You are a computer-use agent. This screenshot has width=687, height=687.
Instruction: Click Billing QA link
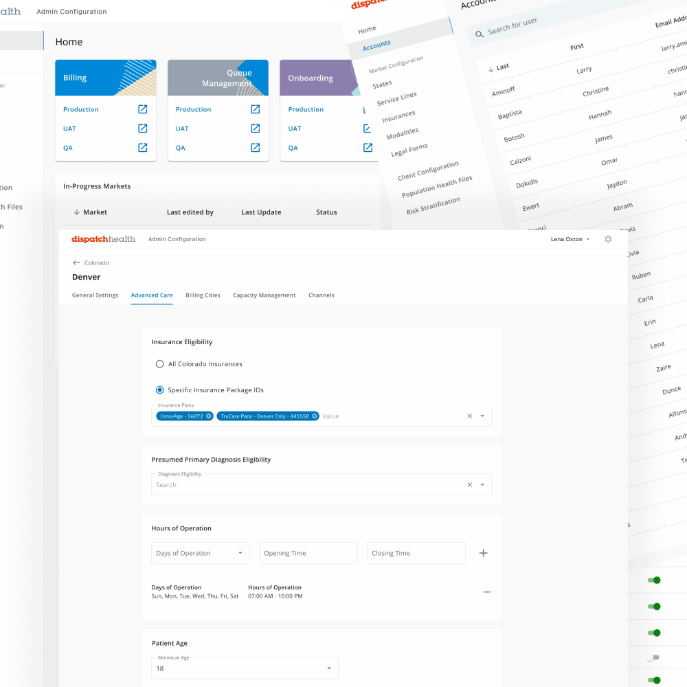[68, 148]
